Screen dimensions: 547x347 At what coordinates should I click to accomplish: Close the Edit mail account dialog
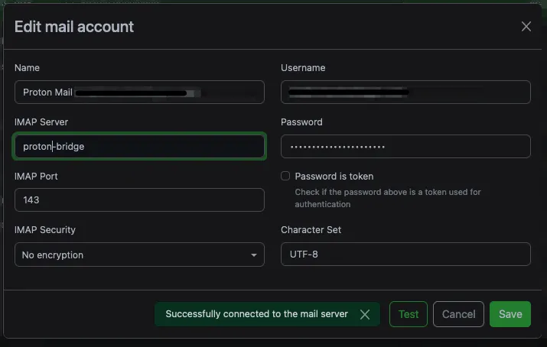[x=526, y=27]
